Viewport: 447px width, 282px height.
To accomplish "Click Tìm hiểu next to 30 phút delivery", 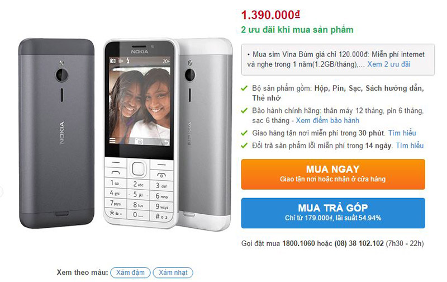I will click(402, 133).
